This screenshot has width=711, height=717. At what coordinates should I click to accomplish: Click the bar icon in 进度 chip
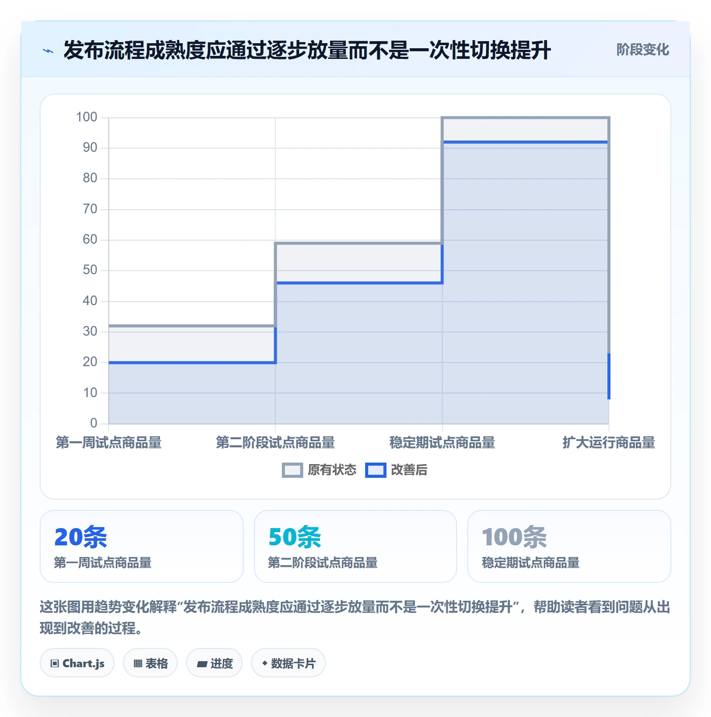pyautogui.click(x=202, y=664)
